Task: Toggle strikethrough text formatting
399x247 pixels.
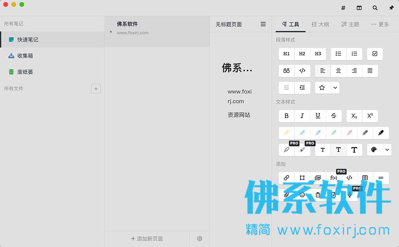Action: [x=334, y=116]
